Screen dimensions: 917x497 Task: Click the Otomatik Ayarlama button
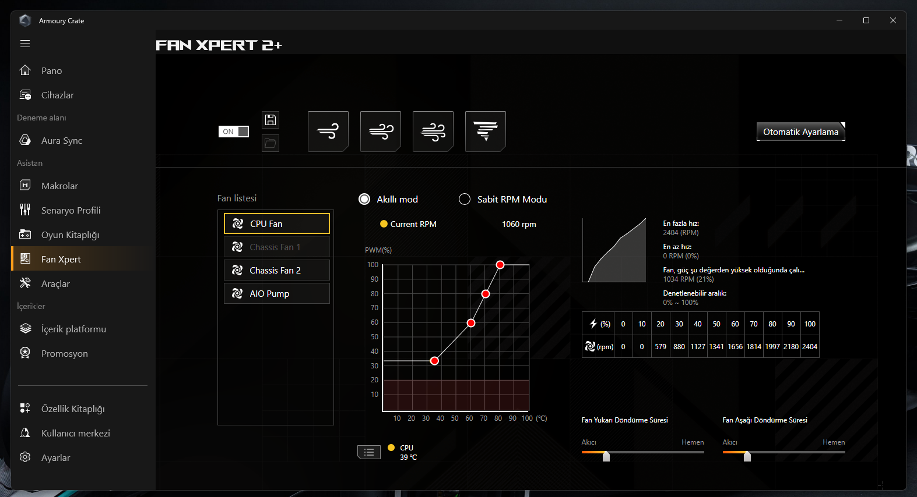(801, 132)
